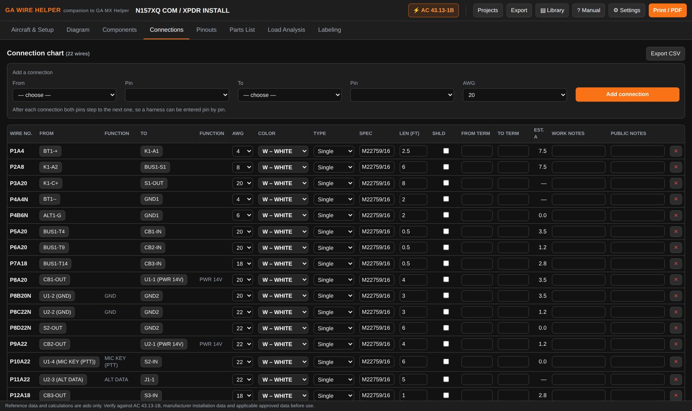Viewport: 692px width, 411px height.
Task: Delete wire P8A20 using X icon
Action: pyautogui.click(x=676, y=279)
